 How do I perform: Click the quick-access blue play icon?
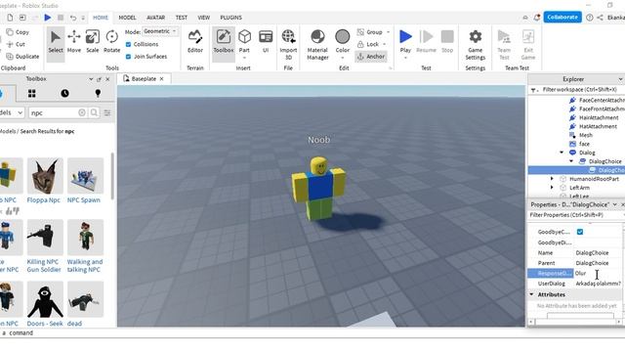tap(48, 18)
